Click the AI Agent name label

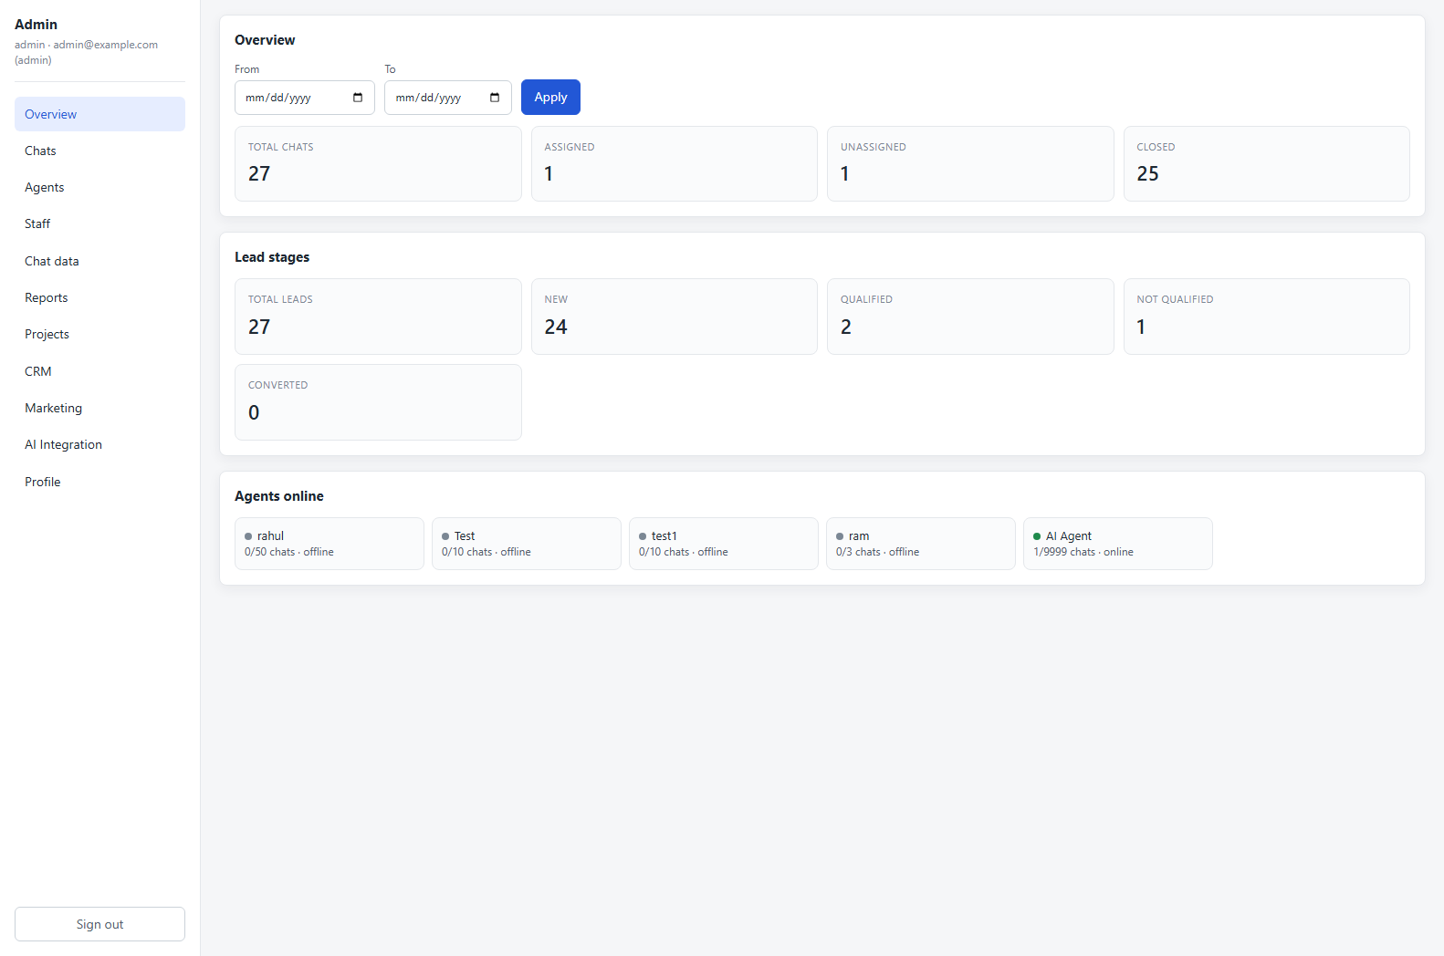[x=1069, y=536]
